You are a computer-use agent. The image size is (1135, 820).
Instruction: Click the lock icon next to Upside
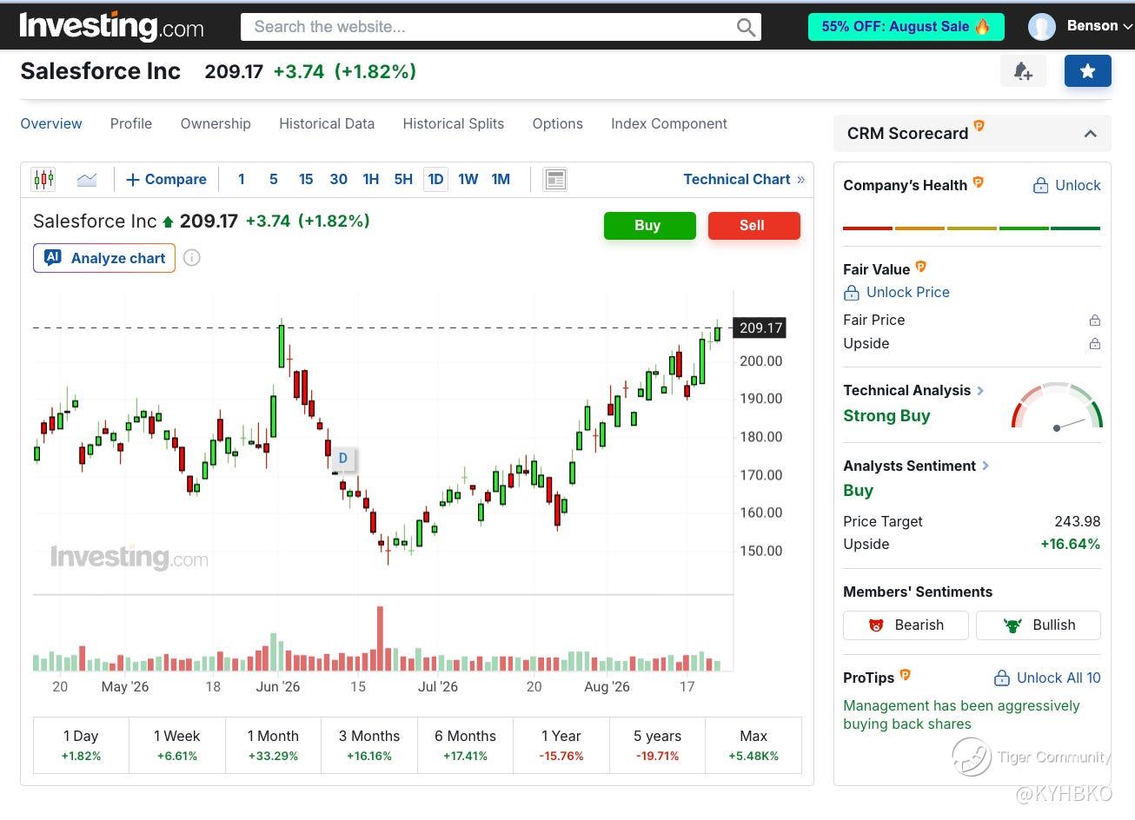pyautogui.click(x=1095, y=344)
